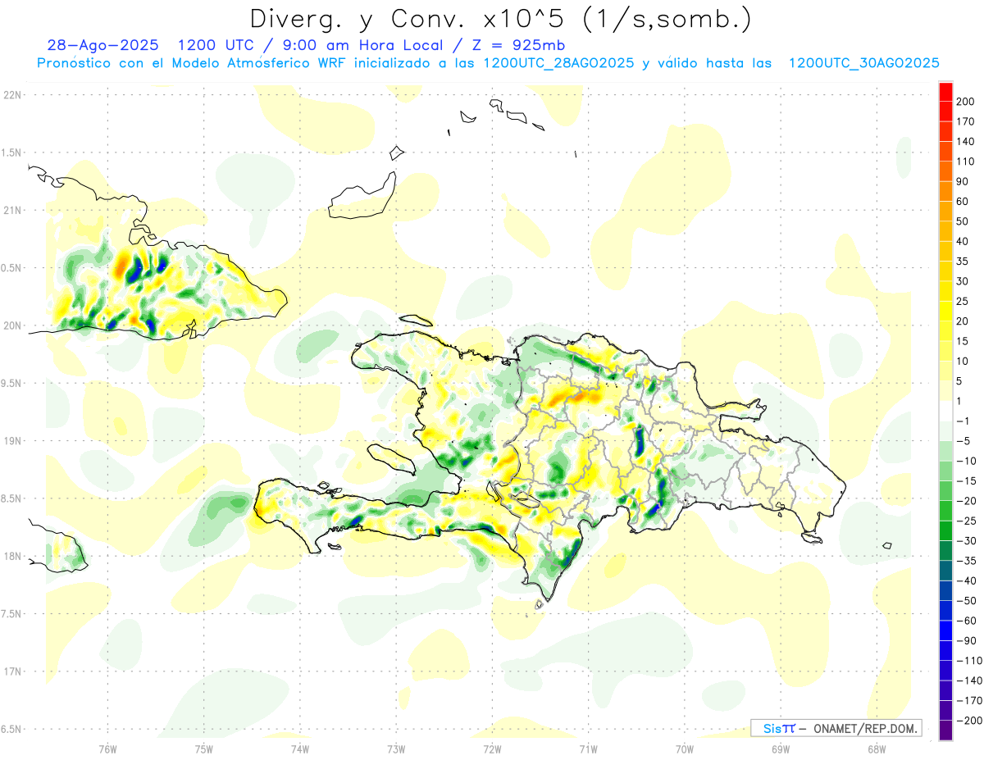Image resolution: width=984 pixels, height=760 pixels.
Task: Click the 68W longitude label
Action: (877, 749)
